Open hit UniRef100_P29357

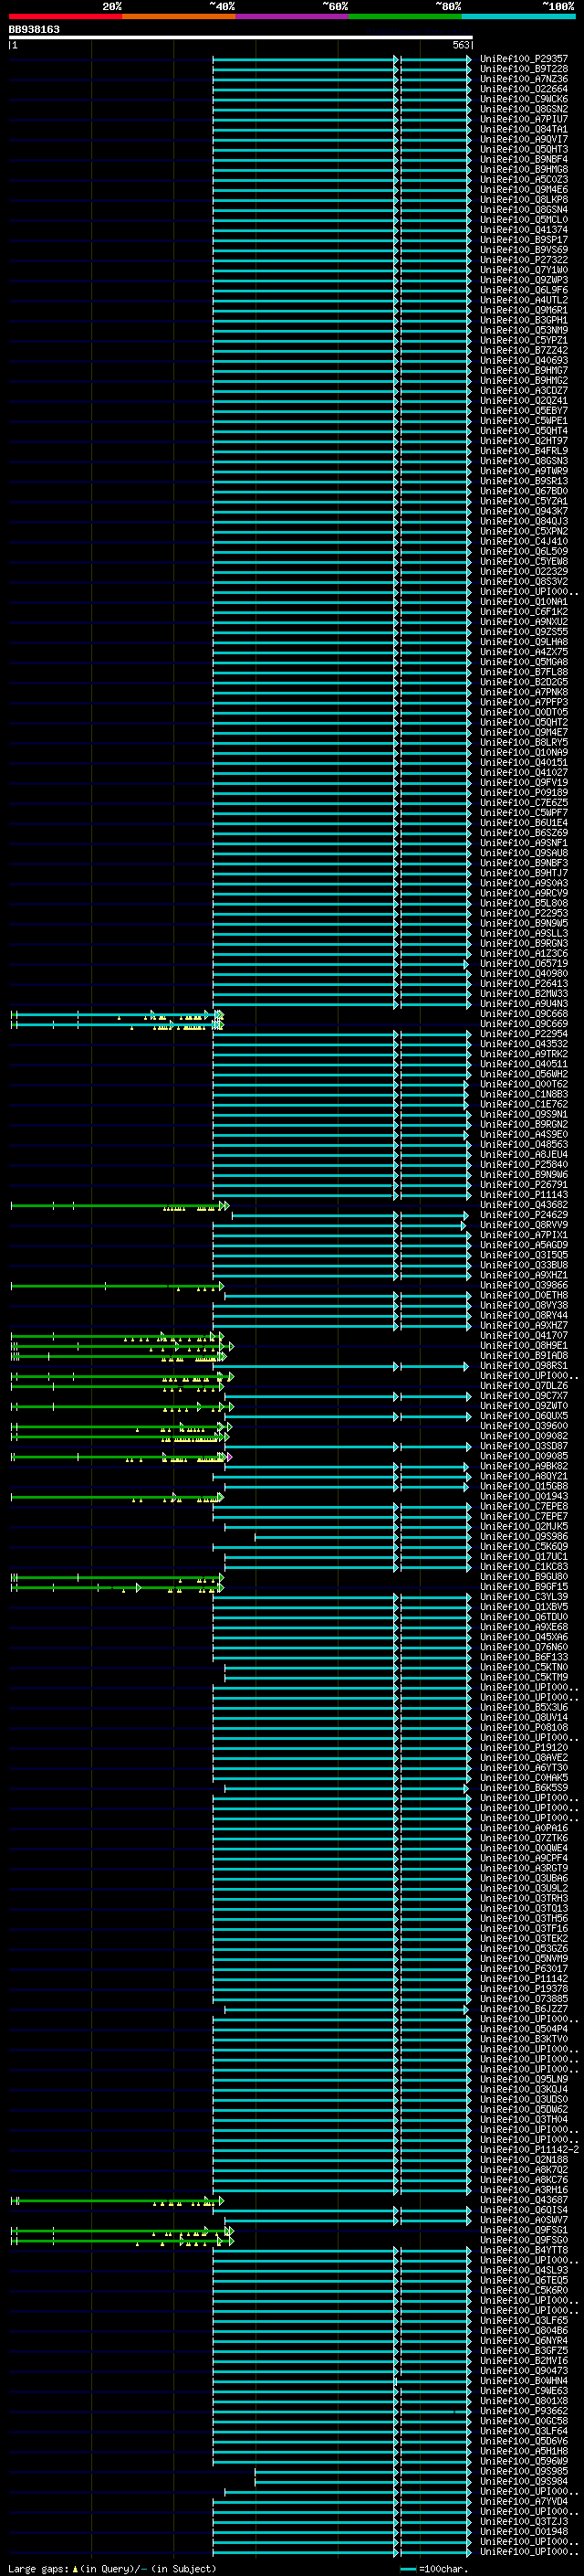(x=524, y=59)
